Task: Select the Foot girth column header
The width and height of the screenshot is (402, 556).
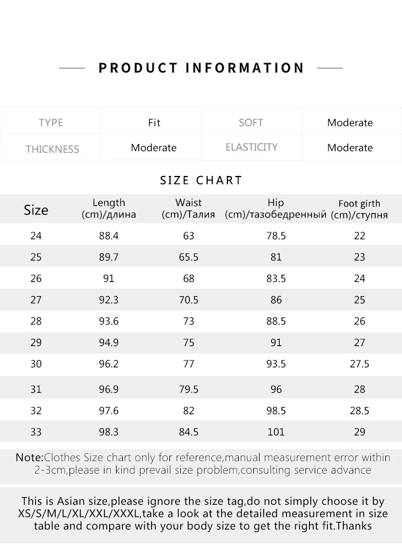Action: (x=359, y=209)
